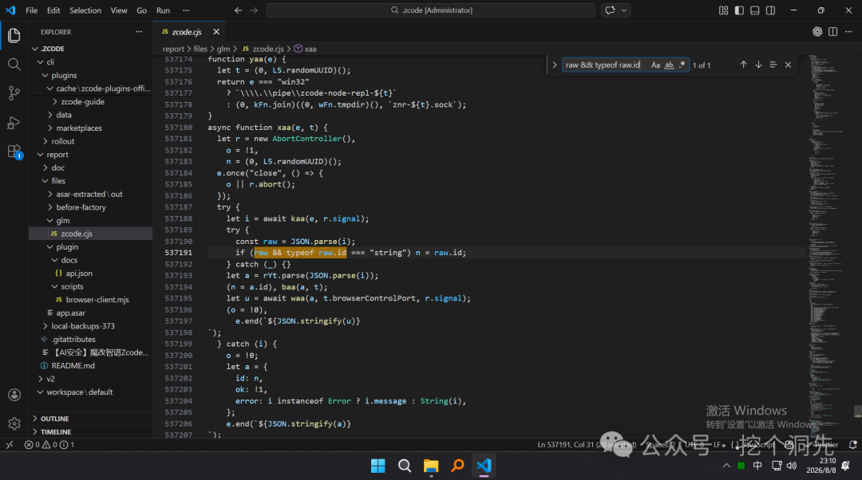Open Explorer Views and More Actions ellipsis

(139, 32)
